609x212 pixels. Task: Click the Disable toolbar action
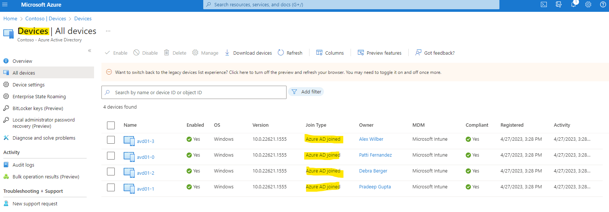pos(145,53)
